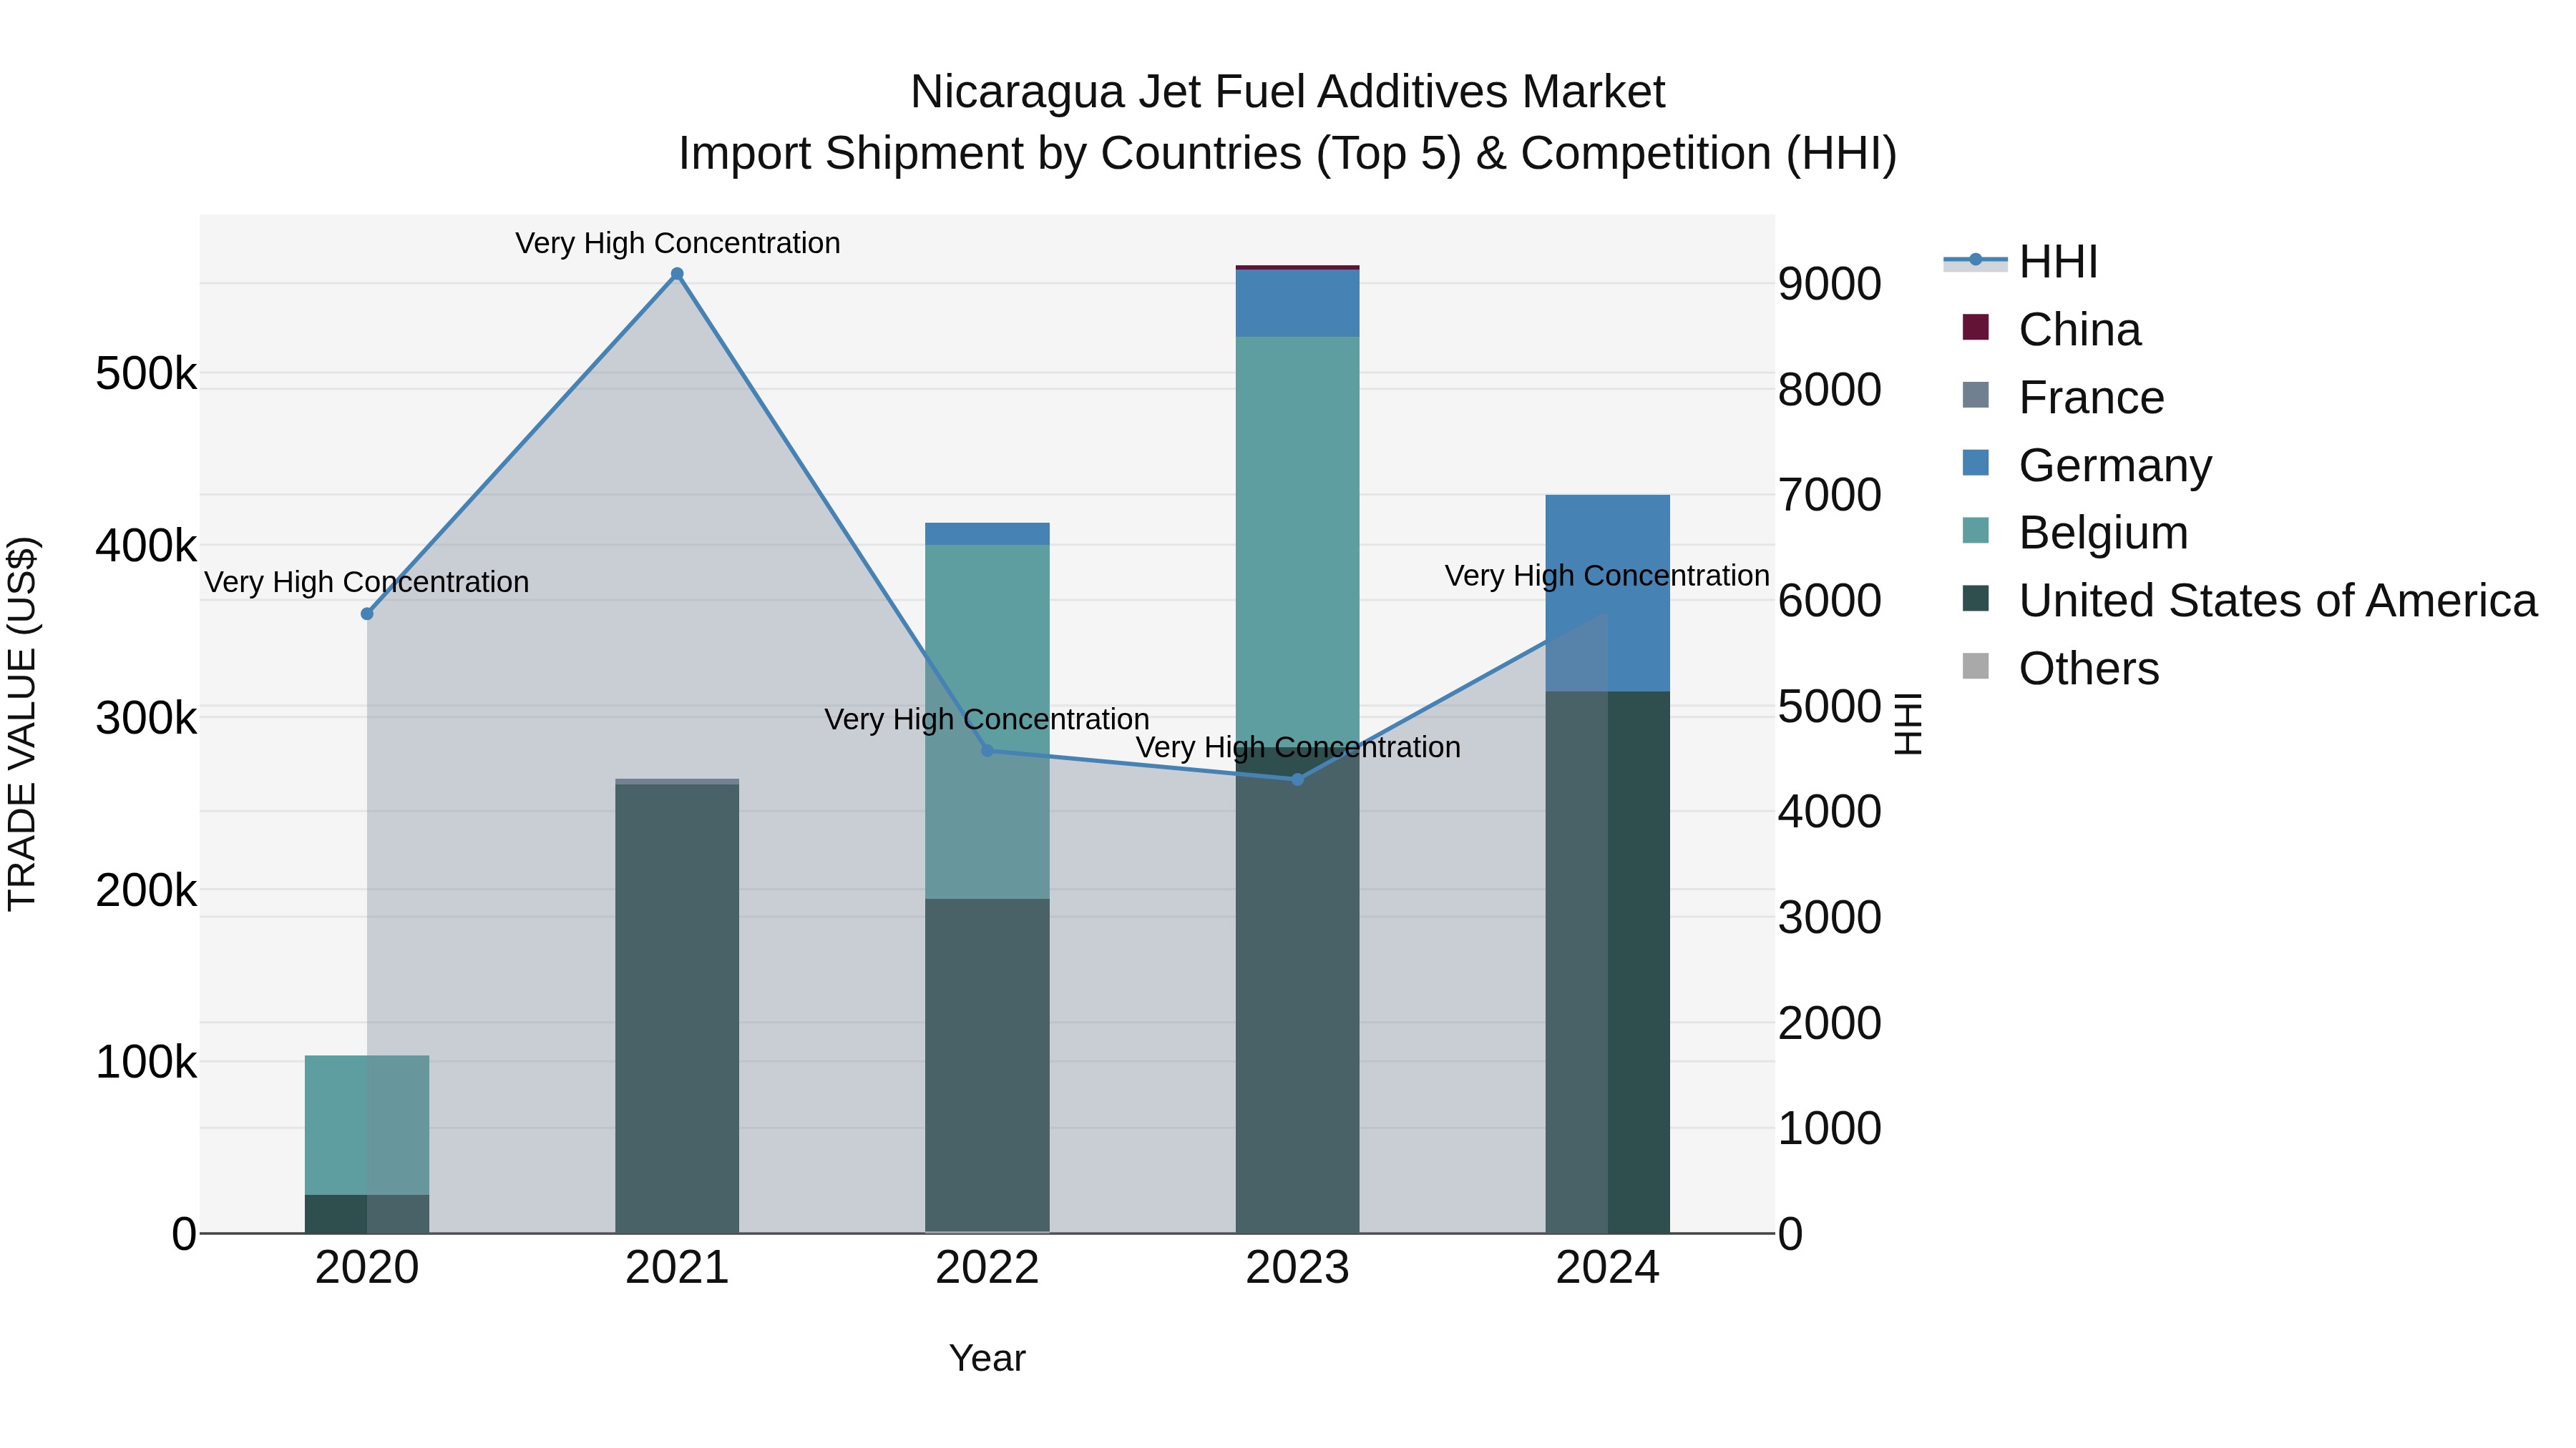Click Very High Concentration label near 2024

(x=1607, y=576)
